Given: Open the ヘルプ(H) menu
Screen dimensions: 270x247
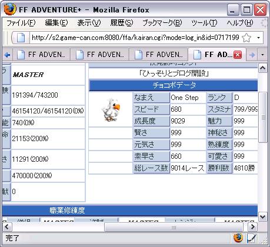Looking at the screenshot, I should pyautogui.click(x=240, y=23).
